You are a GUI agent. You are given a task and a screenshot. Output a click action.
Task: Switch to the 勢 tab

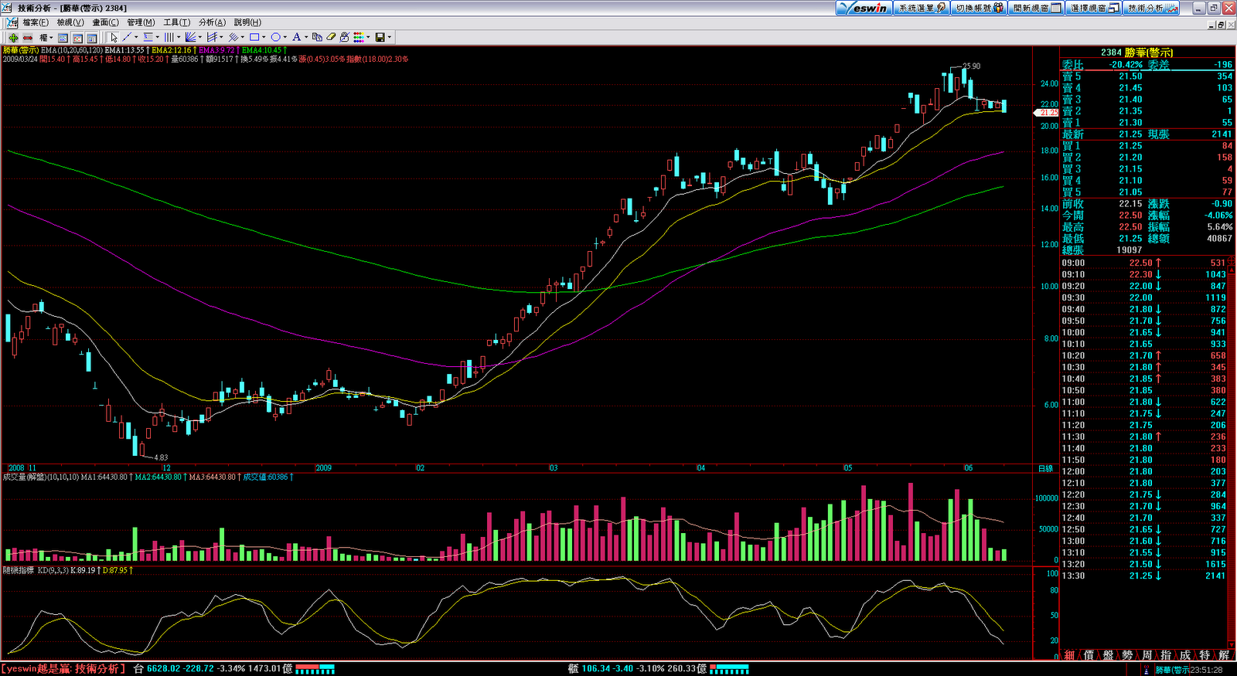1127,655
